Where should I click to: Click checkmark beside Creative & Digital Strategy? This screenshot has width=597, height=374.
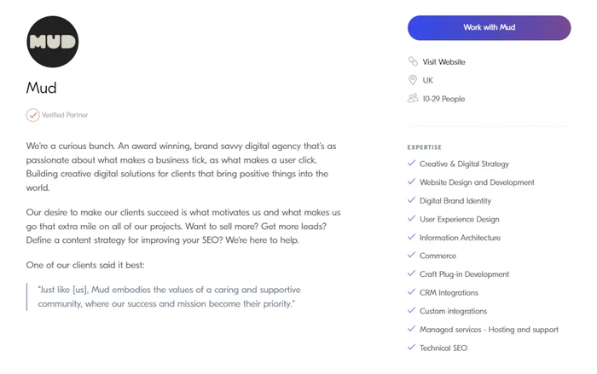point(412,164)
